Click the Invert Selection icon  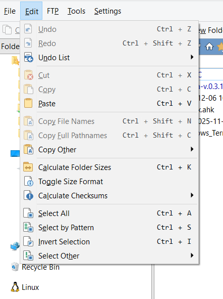click(28, 241)
